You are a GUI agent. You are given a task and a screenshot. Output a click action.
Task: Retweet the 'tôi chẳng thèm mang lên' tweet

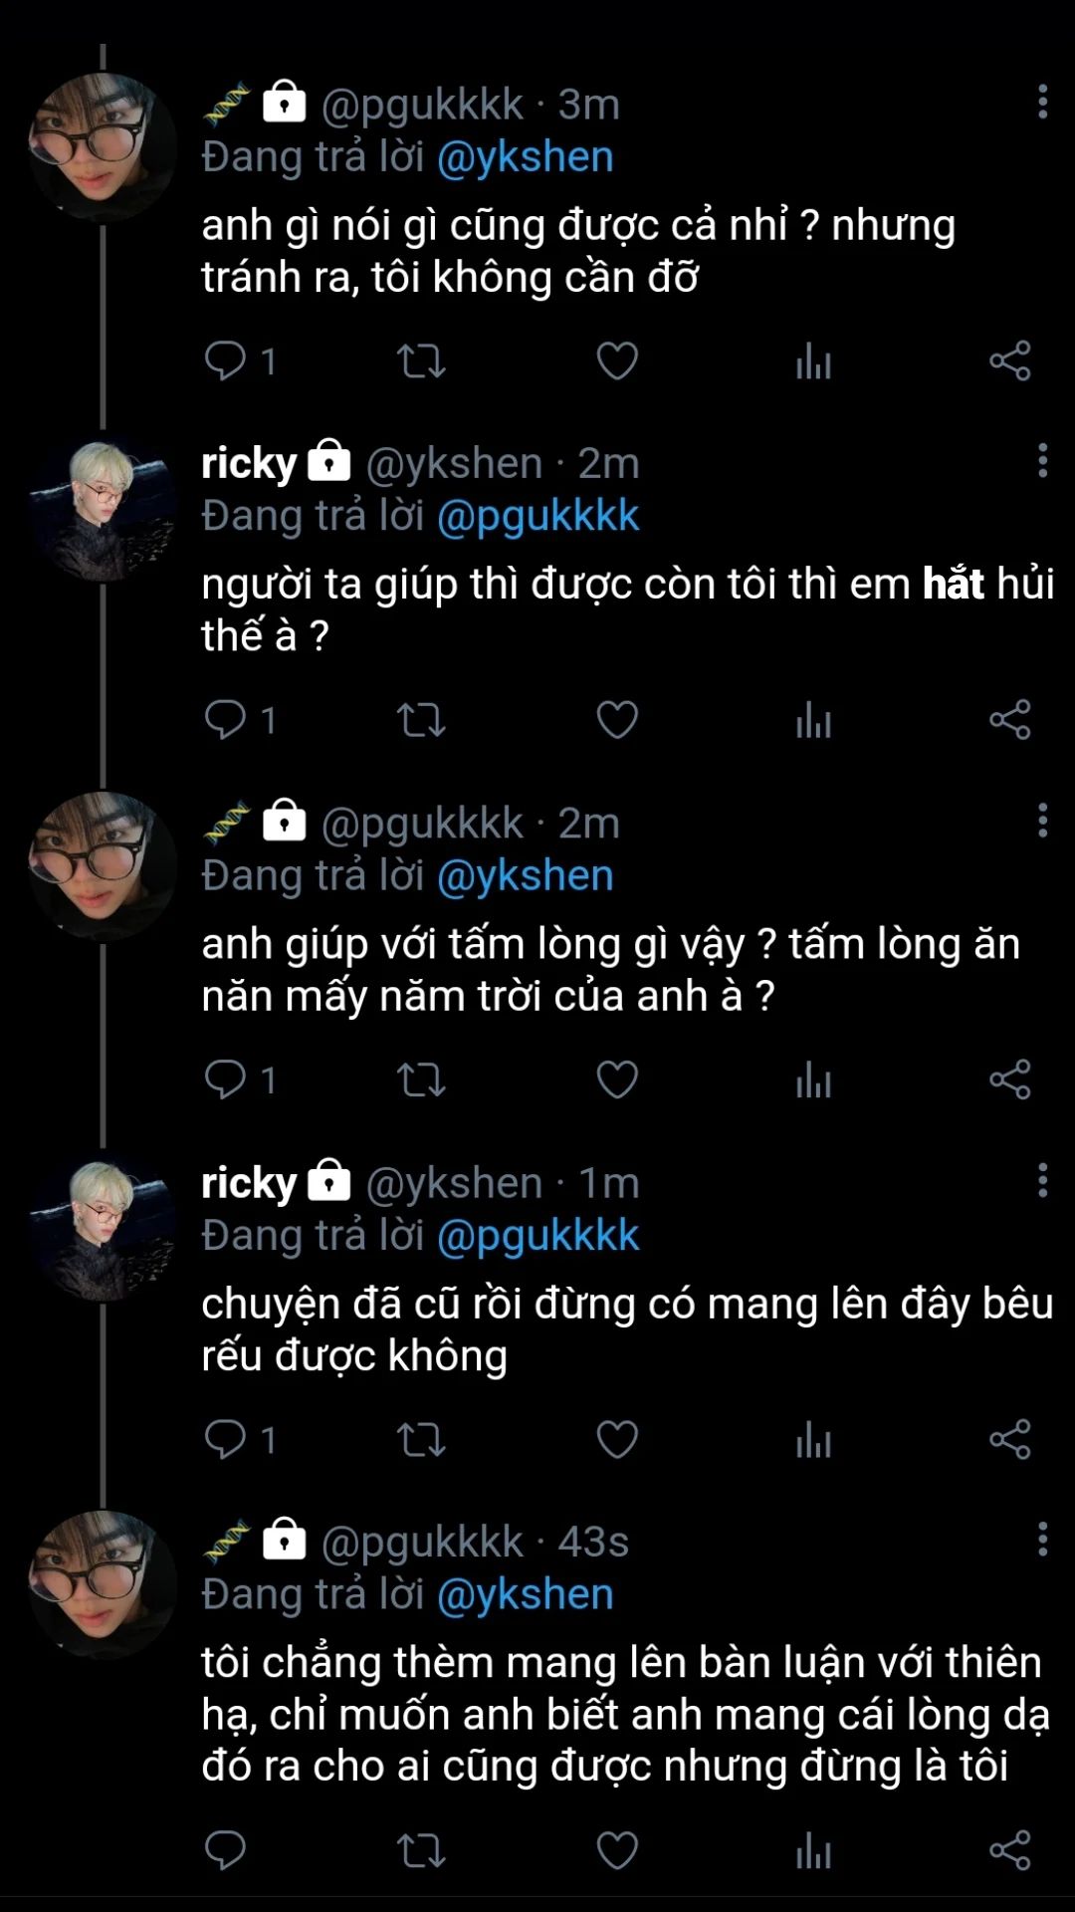coord(421,1851)
